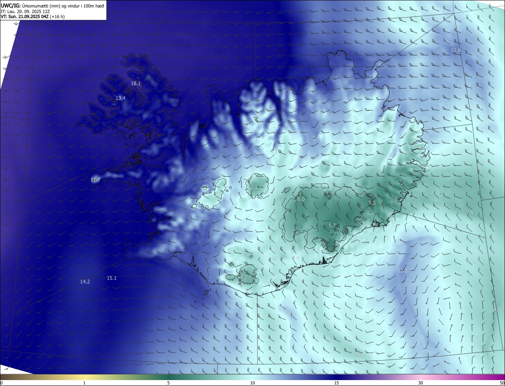Click the 5 tick on the color scale

(x=168, y=383)
